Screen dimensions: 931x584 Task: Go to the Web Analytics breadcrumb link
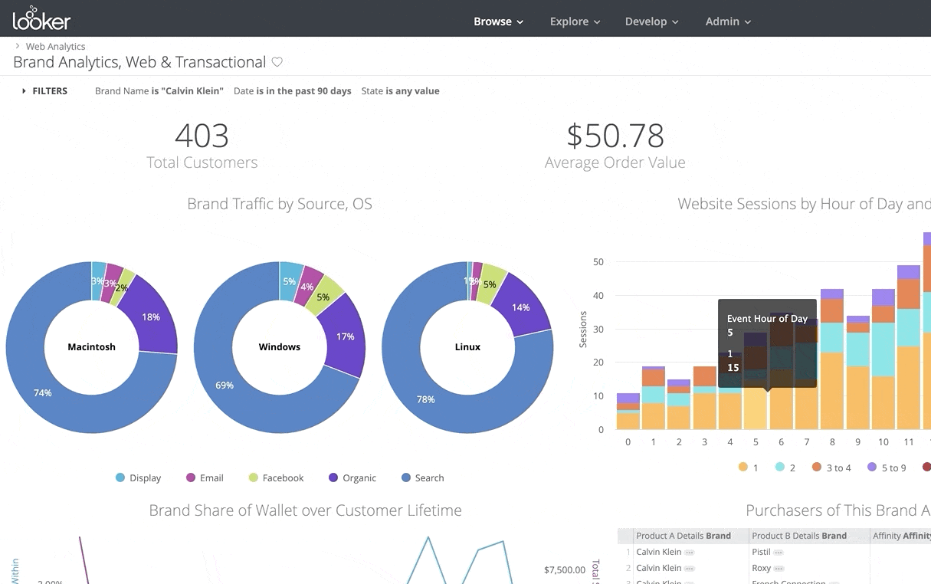pyautogui.click(x=55, y=47)
